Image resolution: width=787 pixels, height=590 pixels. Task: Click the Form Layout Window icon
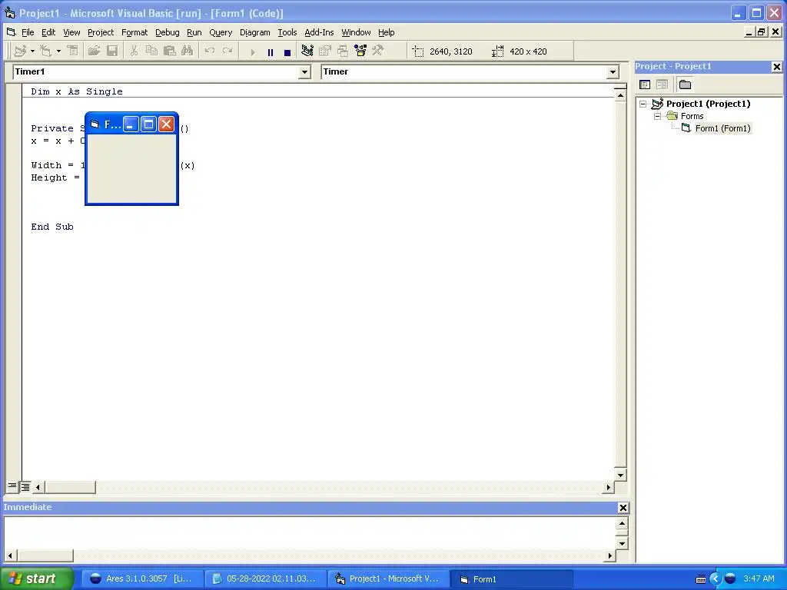coord(343,51)
